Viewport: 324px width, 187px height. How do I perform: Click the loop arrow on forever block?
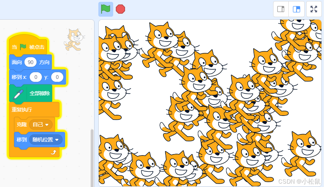point(53,152)
